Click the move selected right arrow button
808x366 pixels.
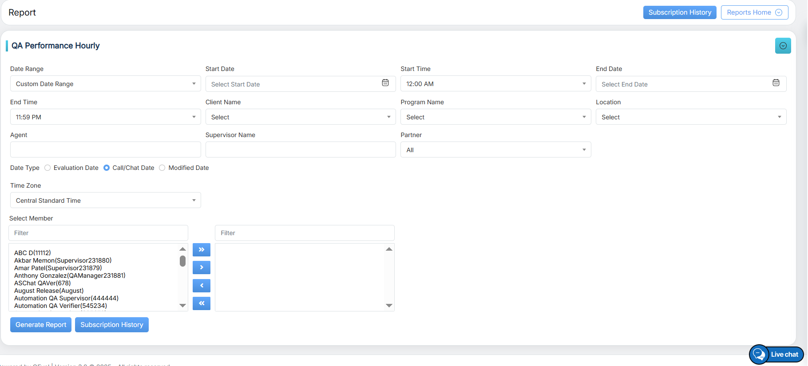click(201, 268)
